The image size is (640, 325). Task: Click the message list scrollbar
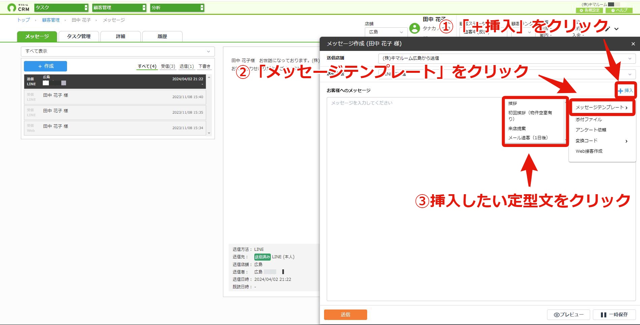coord(209,105)
